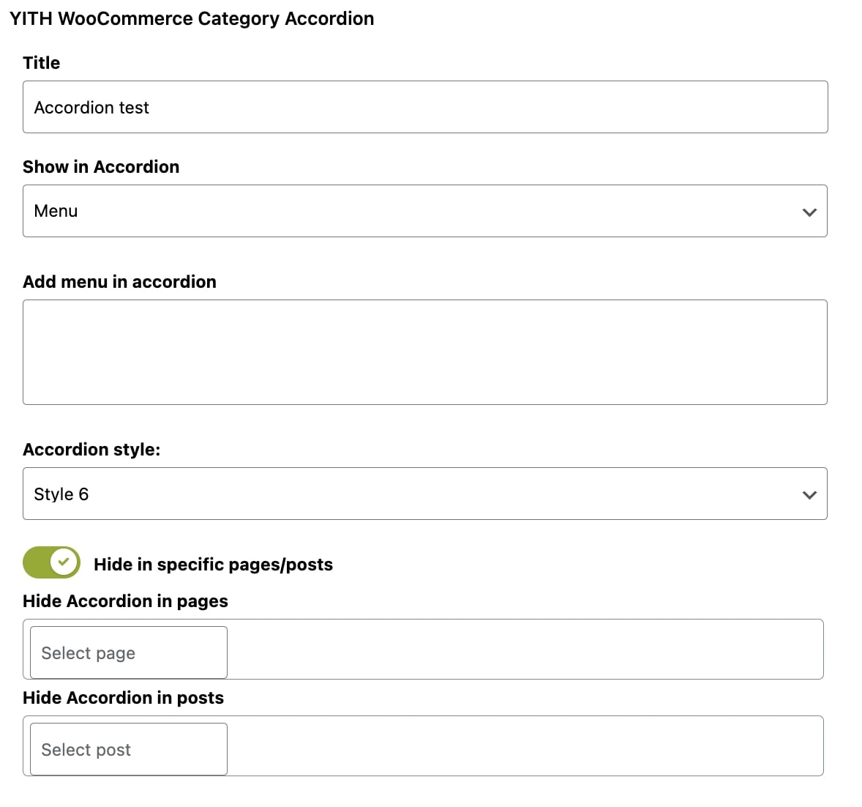Image resolution: width=862 pixels, height=807 pixels.
Task: Click the "Show in Accordion" label
Action: click(x=101, y=167)
